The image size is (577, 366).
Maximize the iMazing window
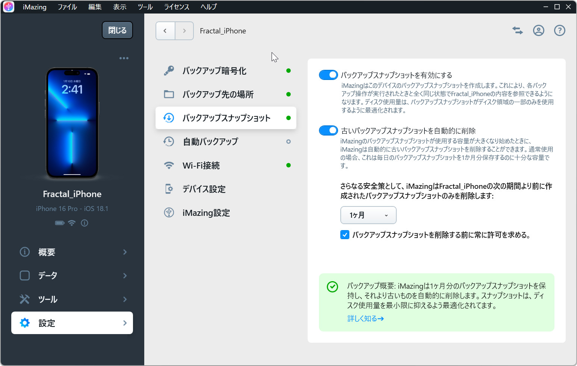557,7
